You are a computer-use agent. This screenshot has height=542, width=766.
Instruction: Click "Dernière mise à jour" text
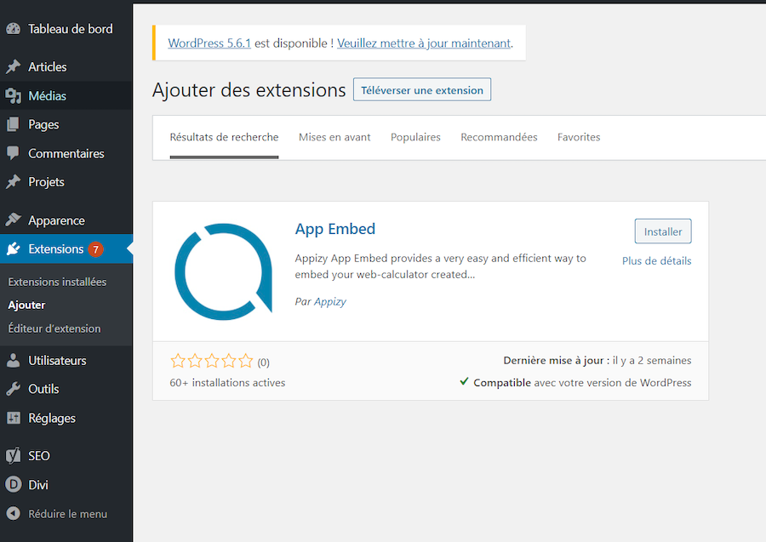point(557,361)
